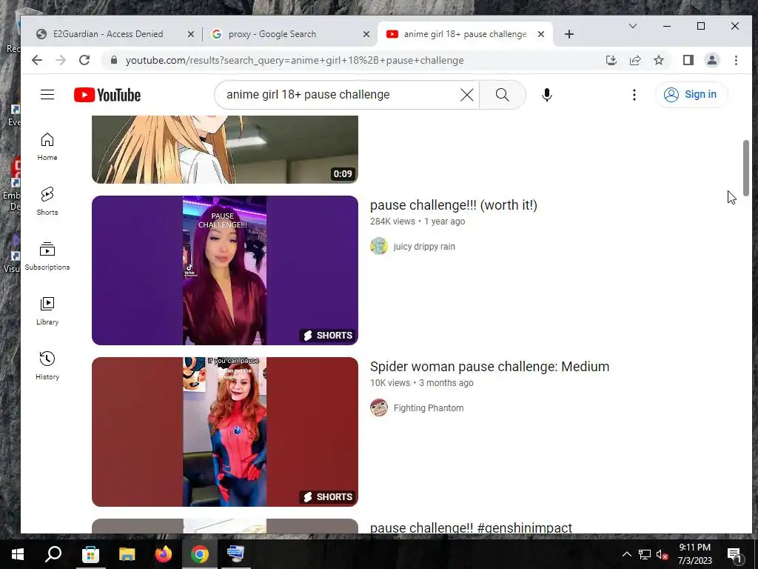
Task: Open title 'pause challenge!!! (worth it!)'
Action: 454,205
